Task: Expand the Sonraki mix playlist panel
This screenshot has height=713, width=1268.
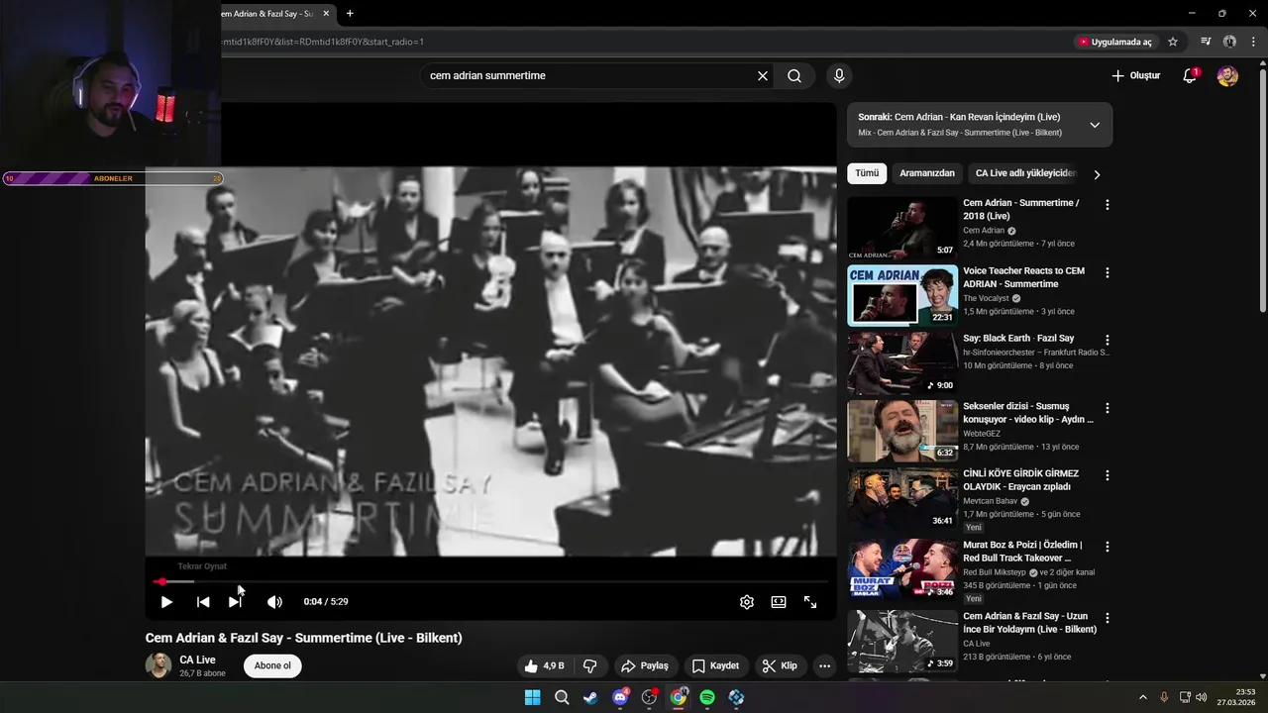Action: (1095, 125)
